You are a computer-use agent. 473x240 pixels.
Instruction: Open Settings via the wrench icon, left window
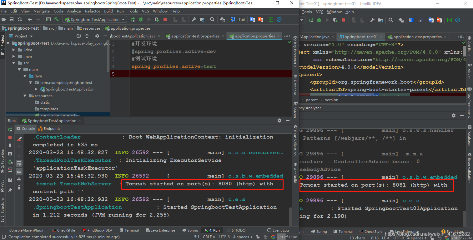(194, 19)
